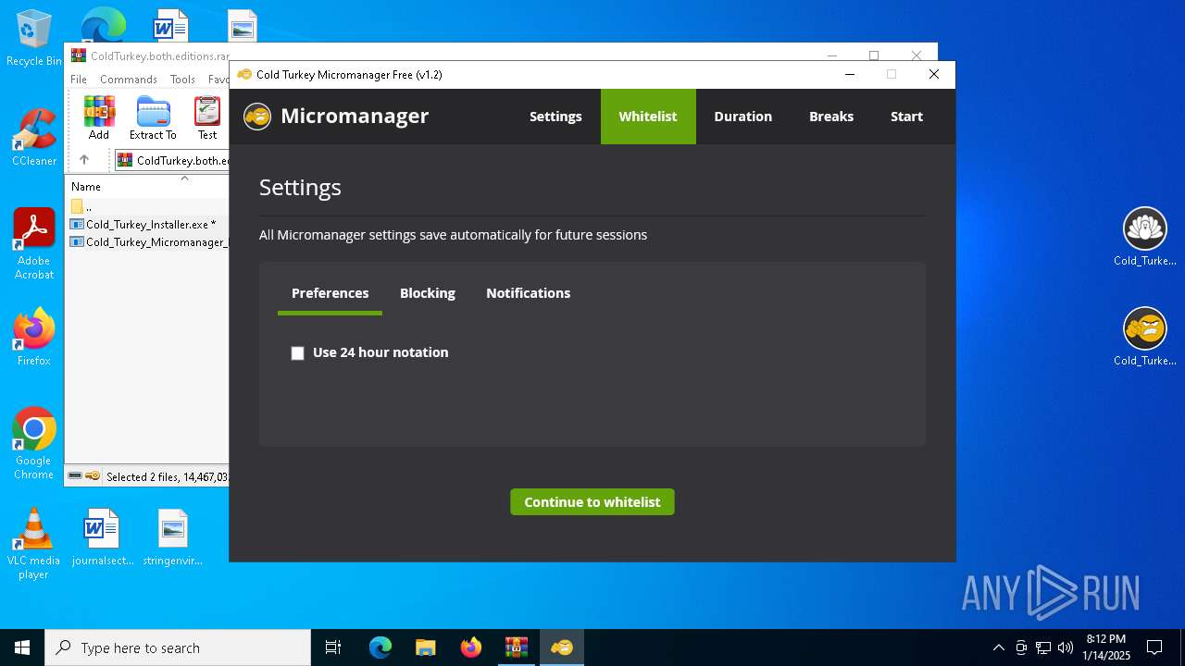This screenshot has width=1185, height=666.
Task: Open Recycle Bin desktop icon
Action: tap(34, 39)
